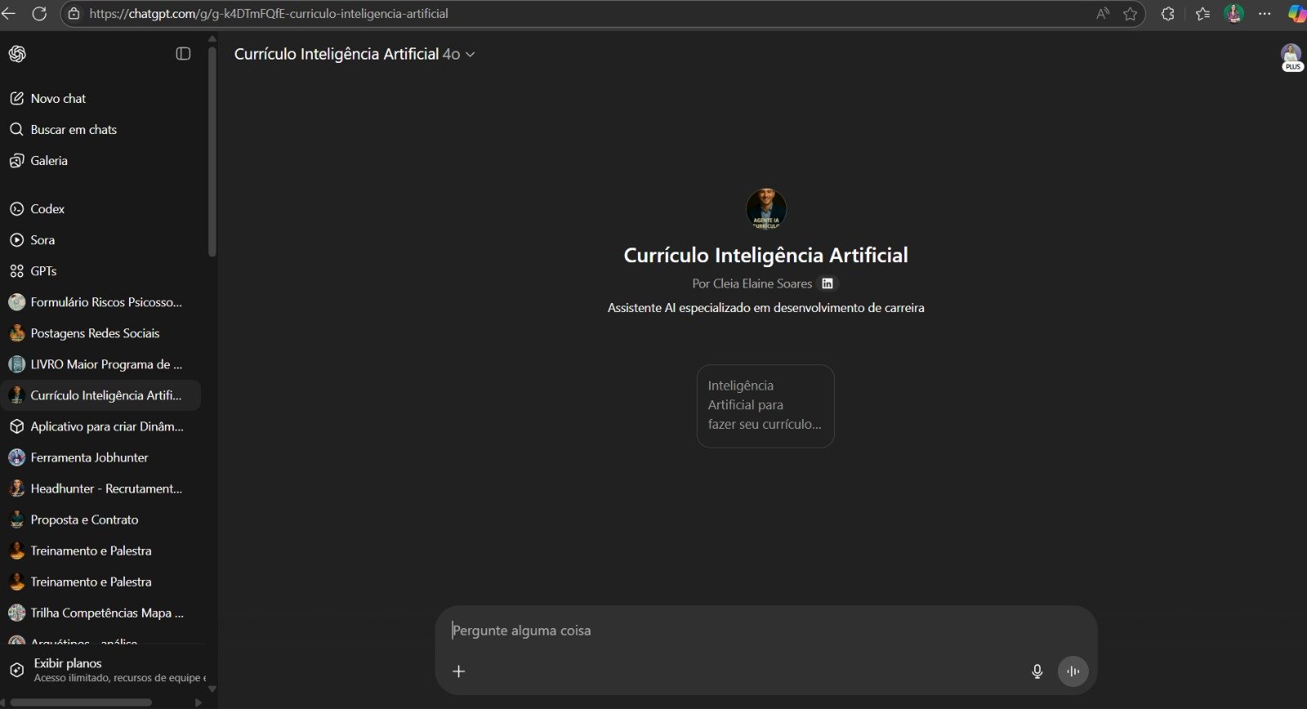The image size is (1307, 709).
Task: Open the Formulário Riscos Psicosso... GPT
Action: 100,301
